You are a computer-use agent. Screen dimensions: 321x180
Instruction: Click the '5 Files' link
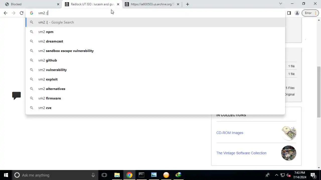pyautogui.click(x=290, y=88)
